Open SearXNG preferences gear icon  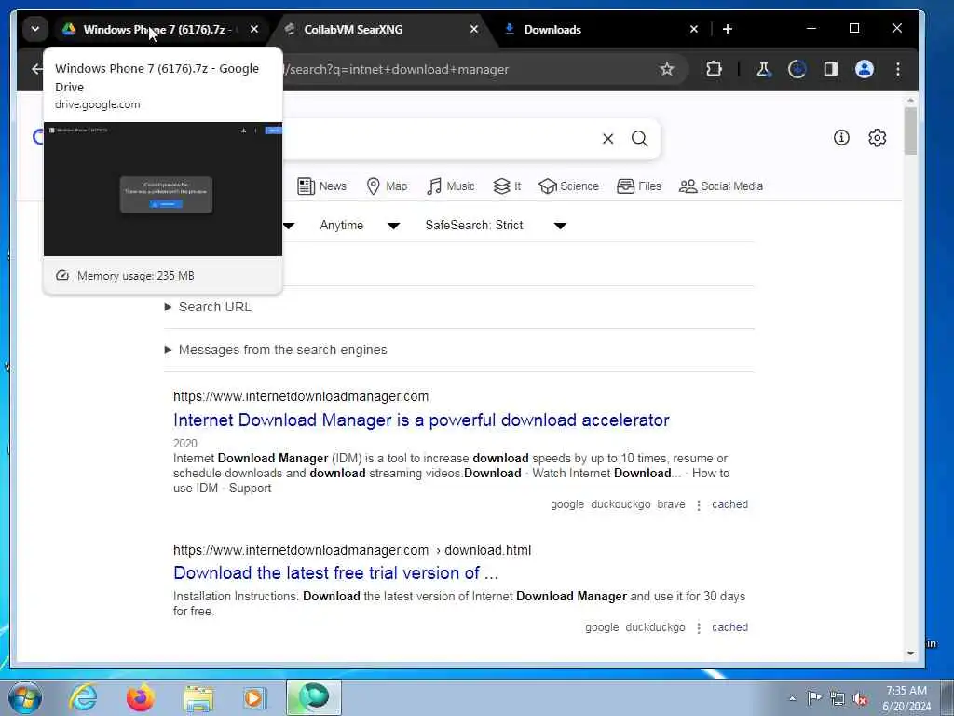click(x=878, y=138)
